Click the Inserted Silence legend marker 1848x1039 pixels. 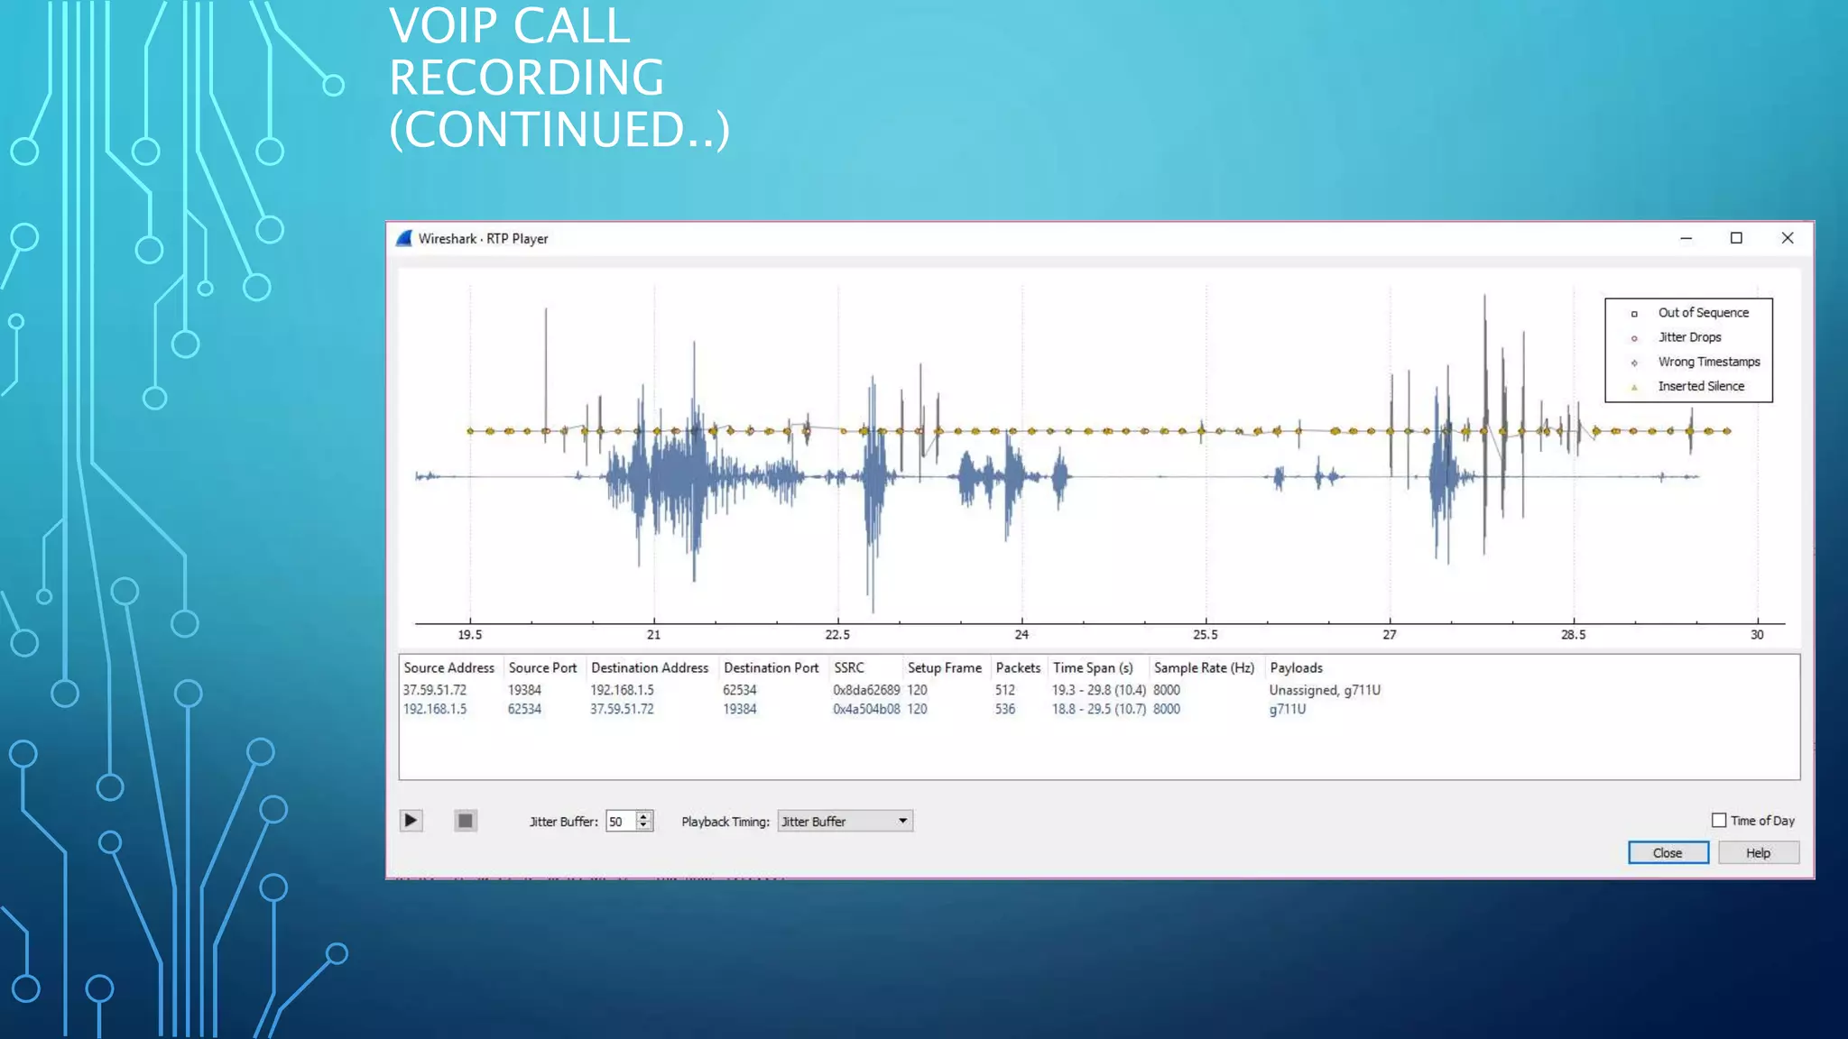[1634, 387]
